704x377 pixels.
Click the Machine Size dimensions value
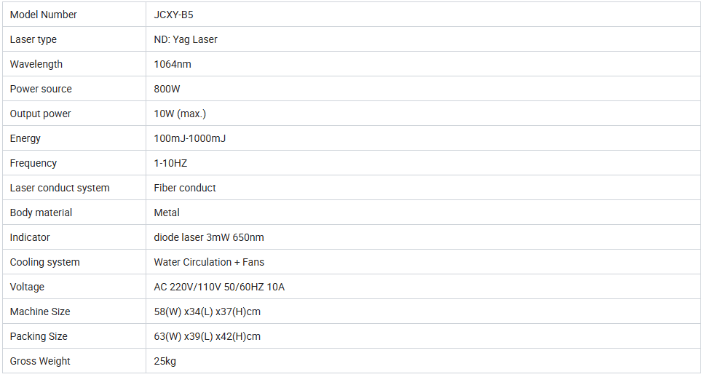point(207,311)
